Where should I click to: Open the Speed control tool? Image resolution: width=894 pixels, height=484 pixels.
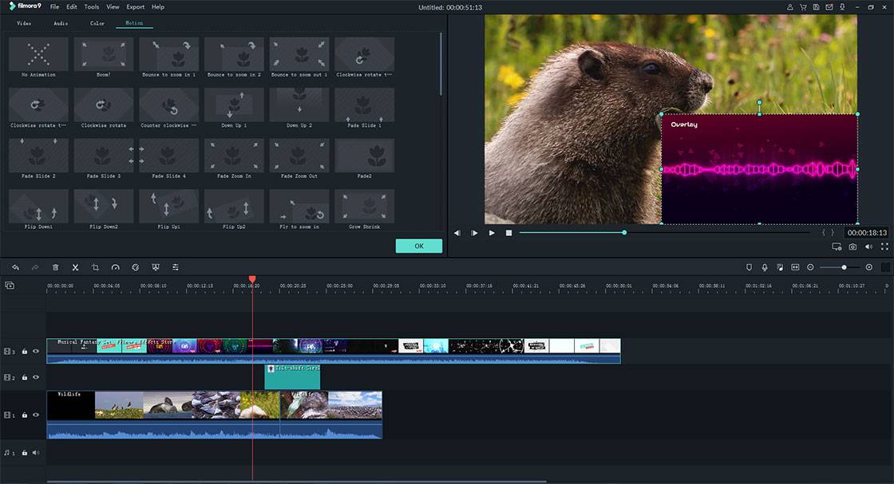pos(115,267)
